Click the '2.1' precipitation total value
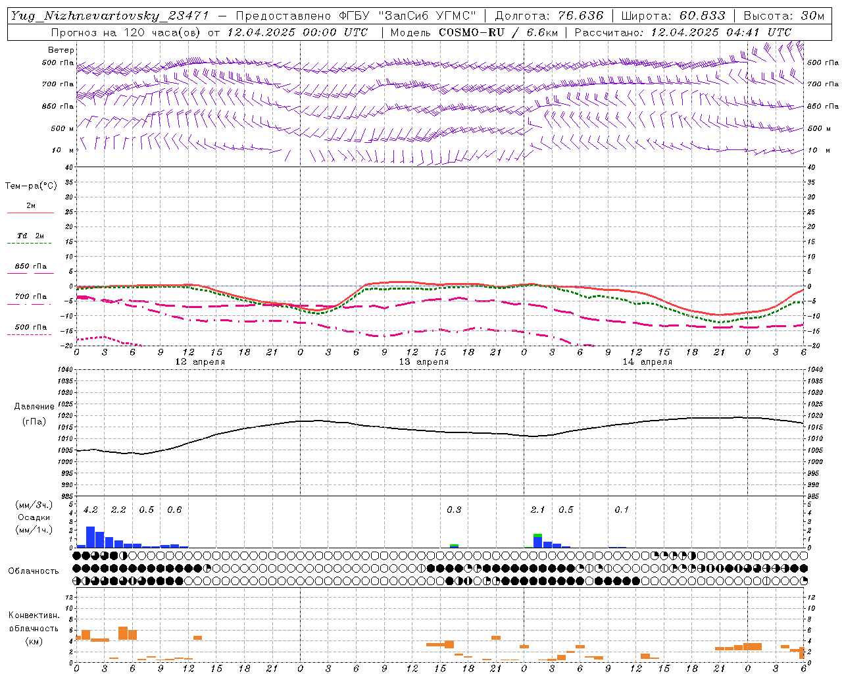 pyautogui.click(x=538, y=509)
